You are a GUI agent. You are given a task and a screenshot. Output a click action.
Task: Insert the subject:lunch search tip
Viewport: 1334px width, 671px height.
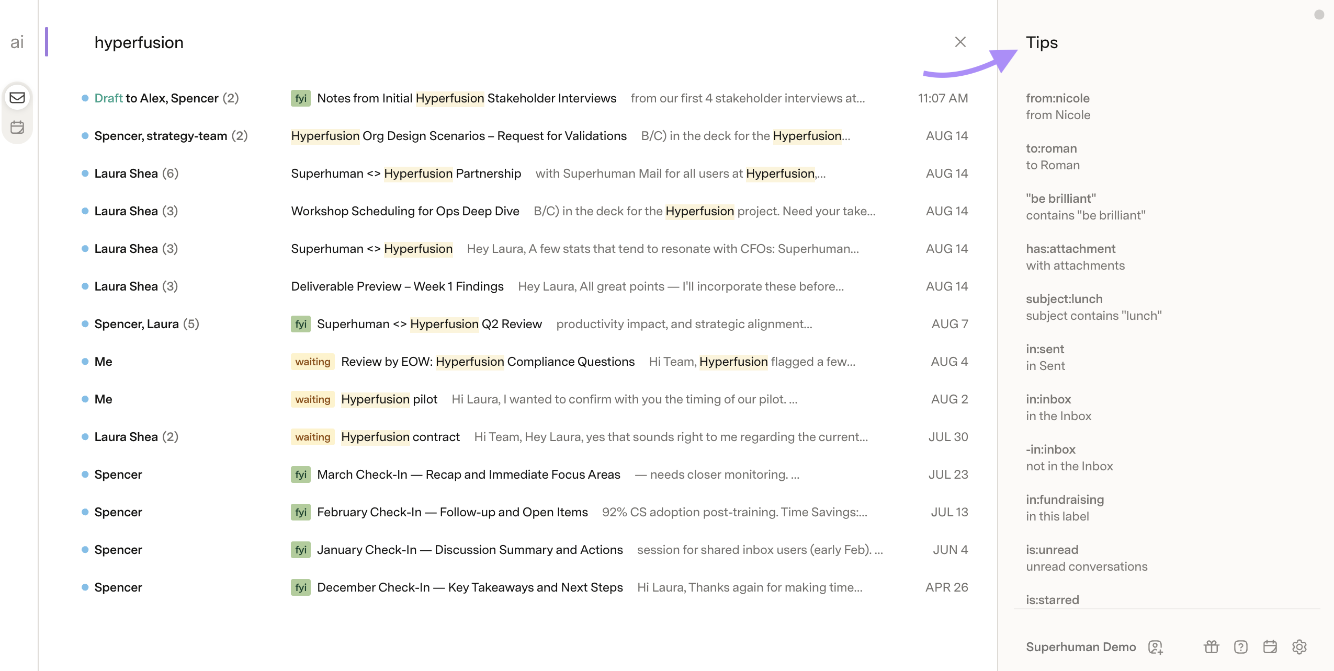1094,307
